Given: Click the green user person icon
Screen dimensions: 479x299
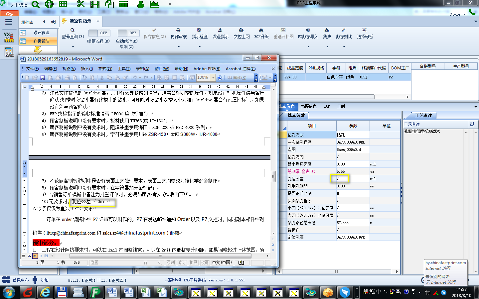Looking at the screenshot, I should click(x=141, y=4).
